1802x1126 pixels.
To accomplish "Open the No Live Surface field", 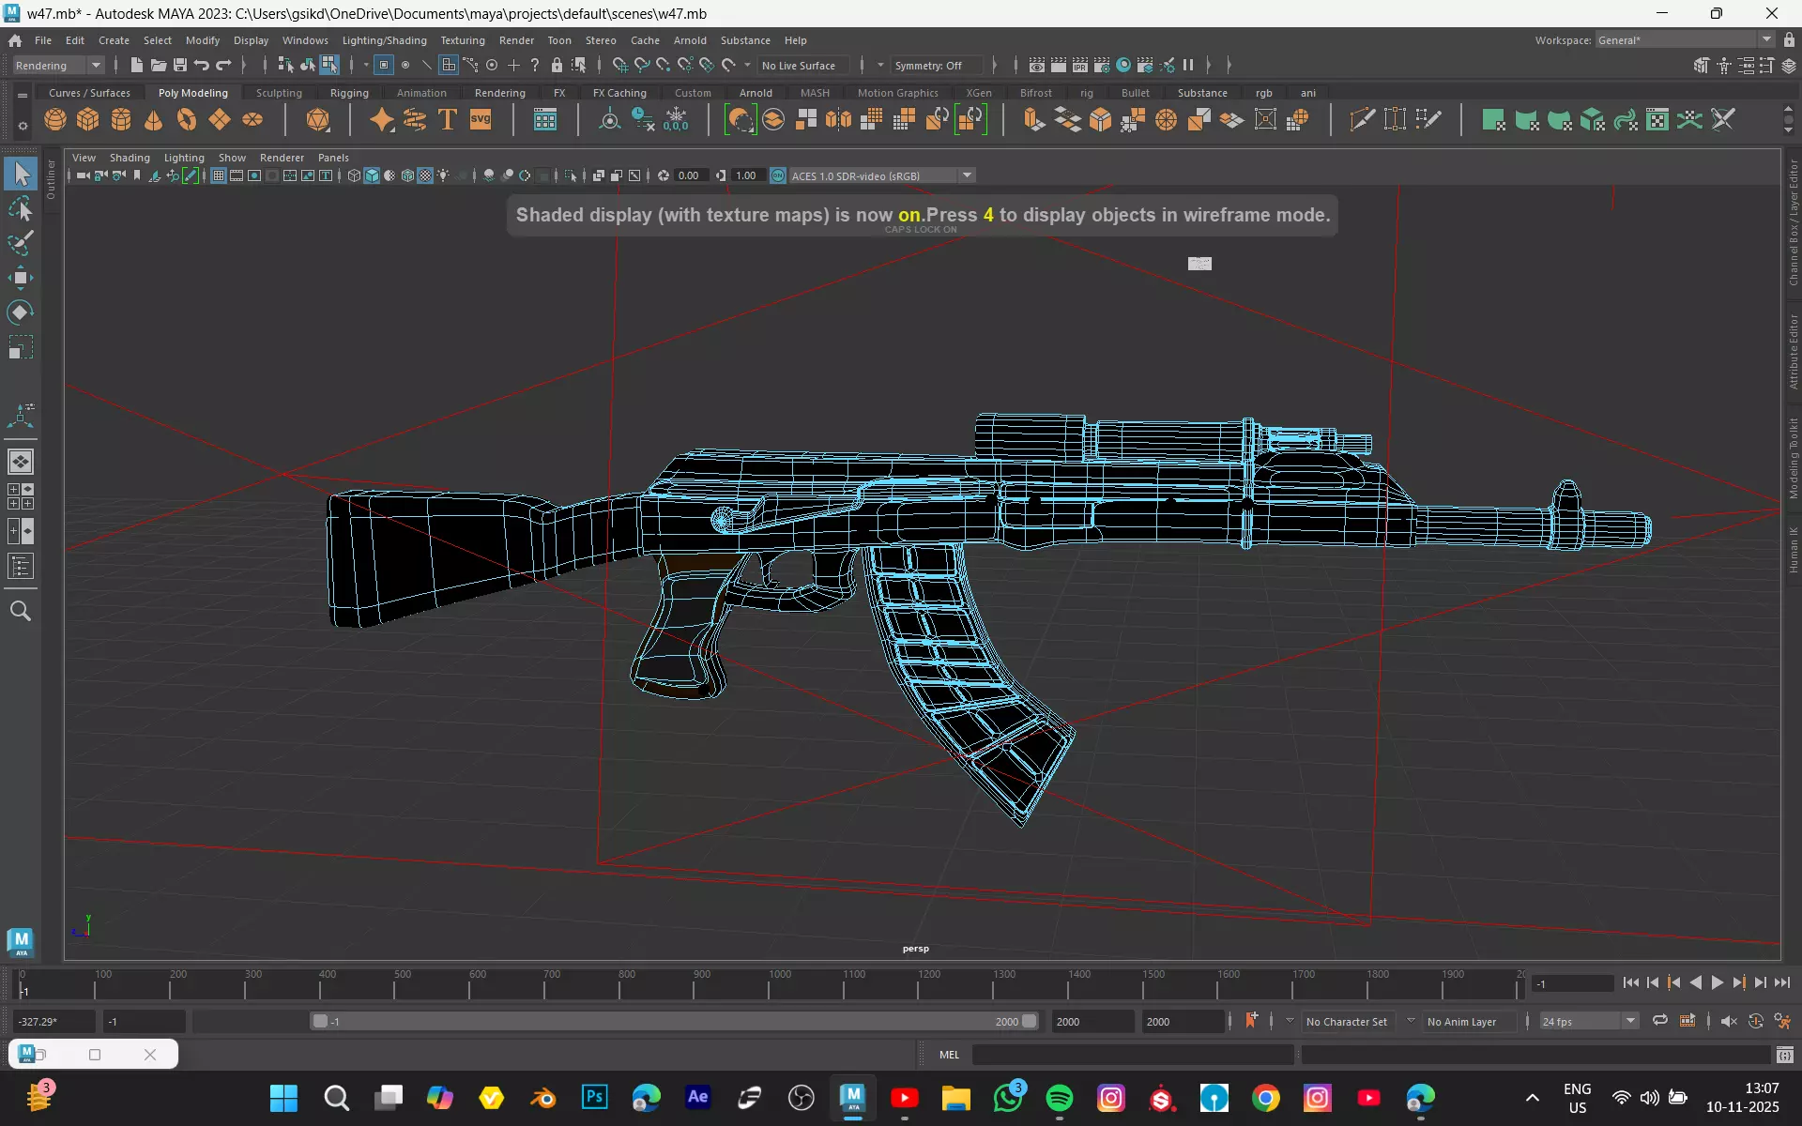I will pyautogui.click(x=805, y=65).
